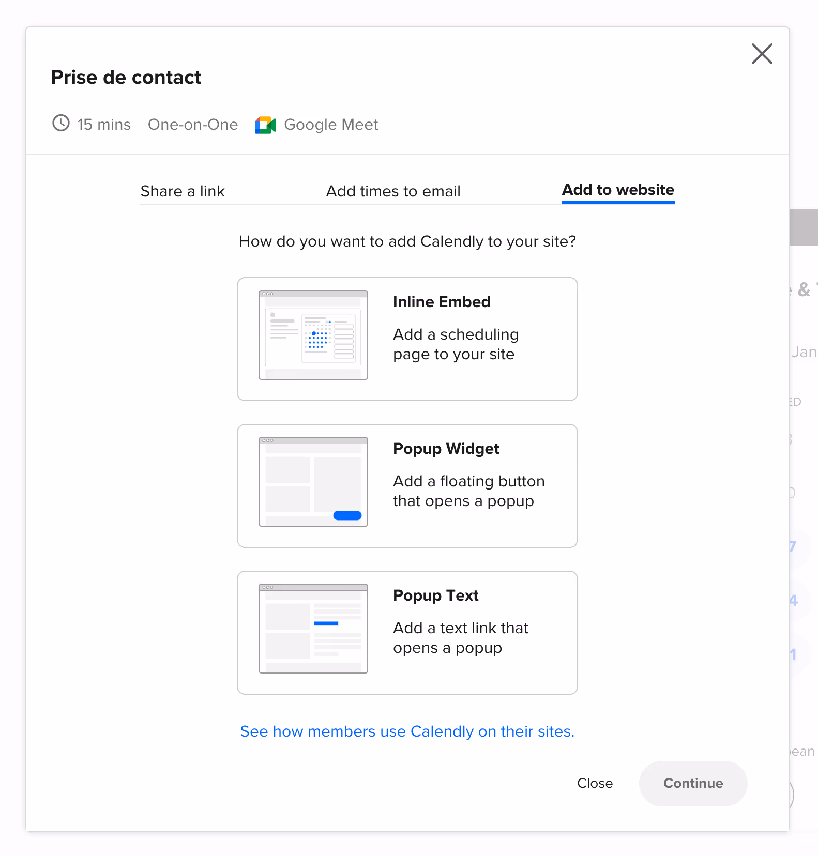Open the Add times to email tab

click(393, 191)
